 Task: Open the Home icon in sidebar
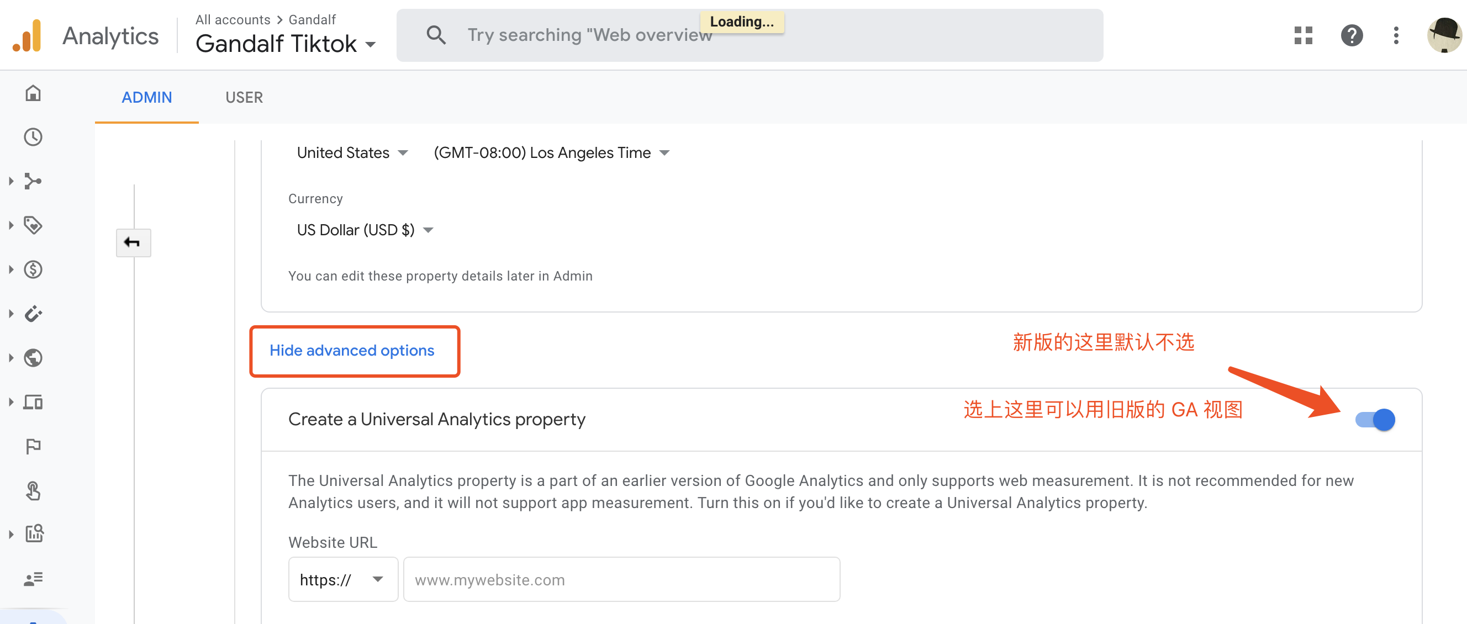[x=33, y=93]
